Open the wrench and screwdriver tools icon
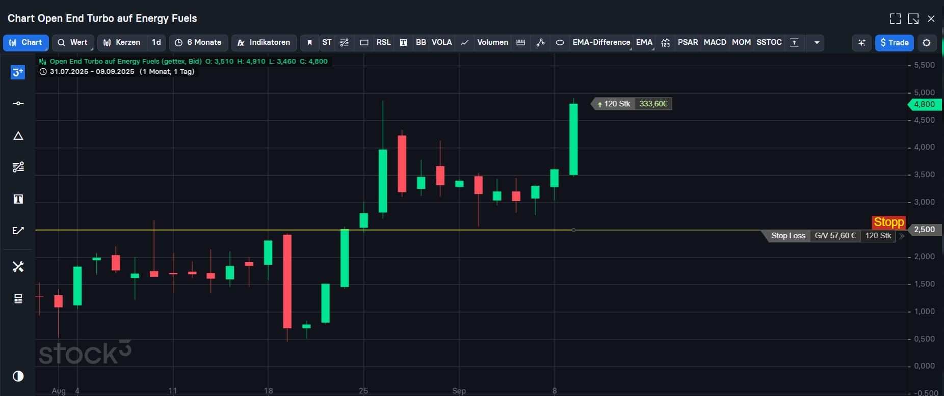 click(18, 267)
